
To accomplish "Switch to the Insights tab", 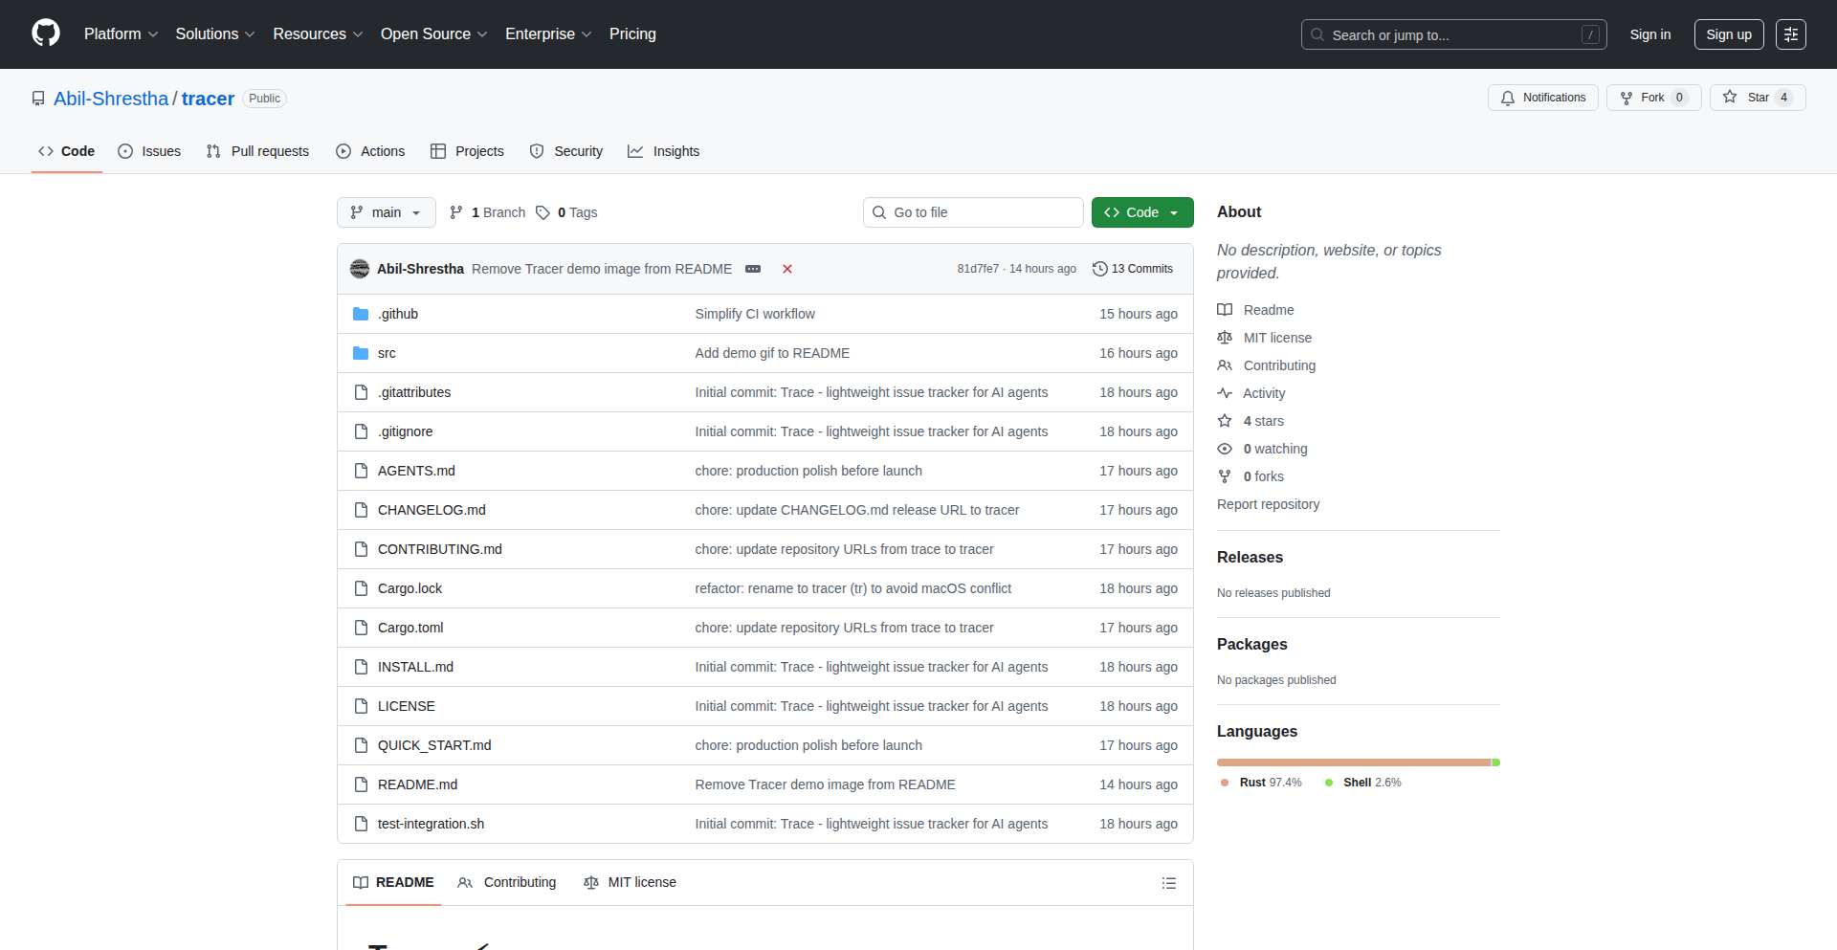I will (x=664, y=151).
